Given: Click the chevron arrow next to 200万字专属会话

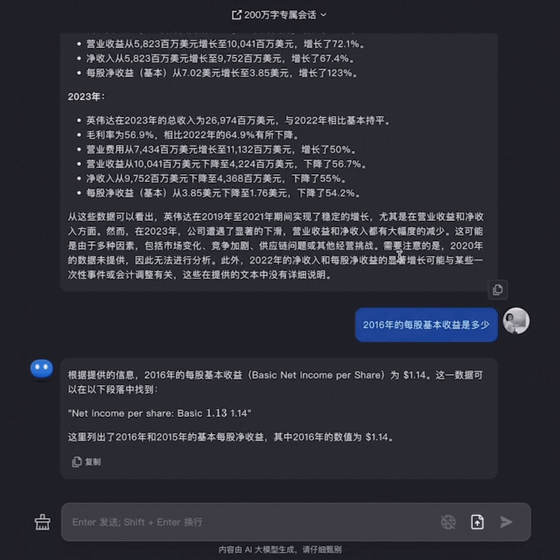Looking at the screenshot, I should coord(323,15).
